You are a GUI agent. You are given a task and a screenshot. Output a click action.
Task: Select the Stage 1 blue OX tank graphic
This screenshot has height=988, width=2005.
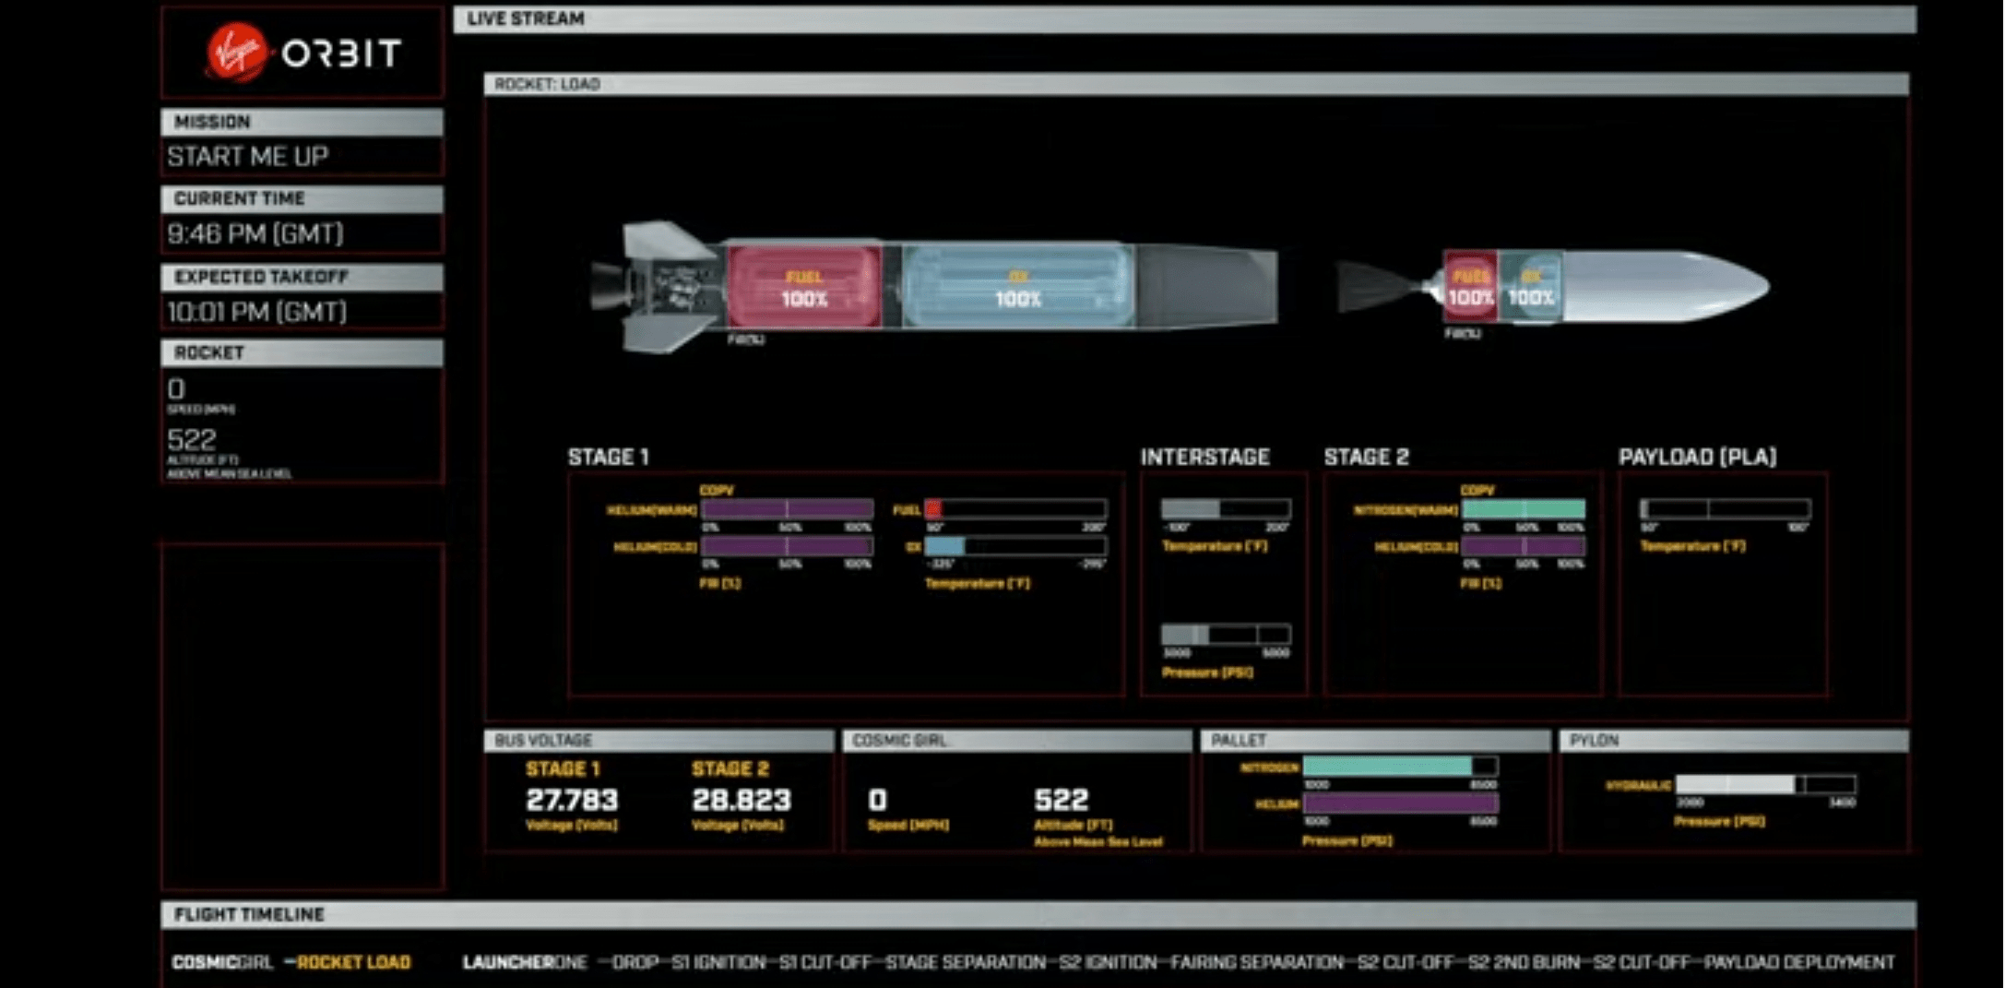coord(1017,286)
